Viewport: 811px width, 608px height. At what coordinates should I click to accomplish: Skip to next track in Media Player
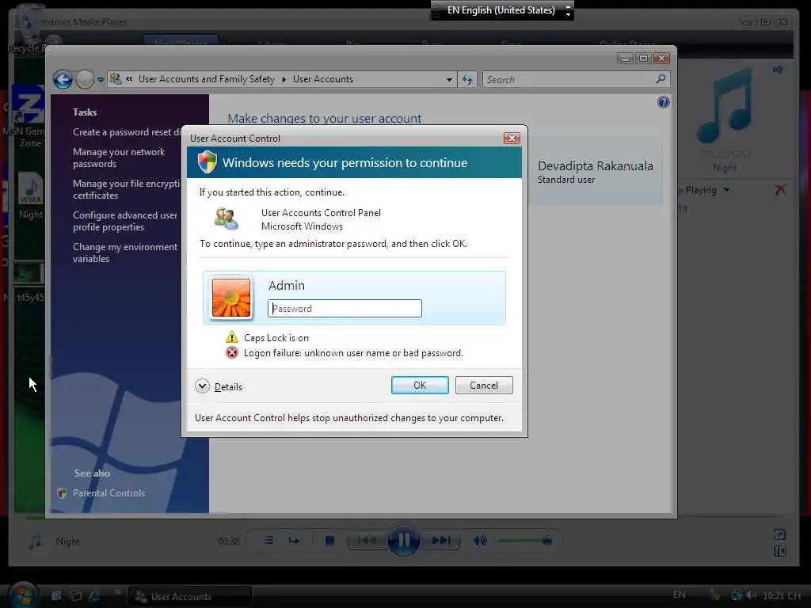click(x=441, y=541)
